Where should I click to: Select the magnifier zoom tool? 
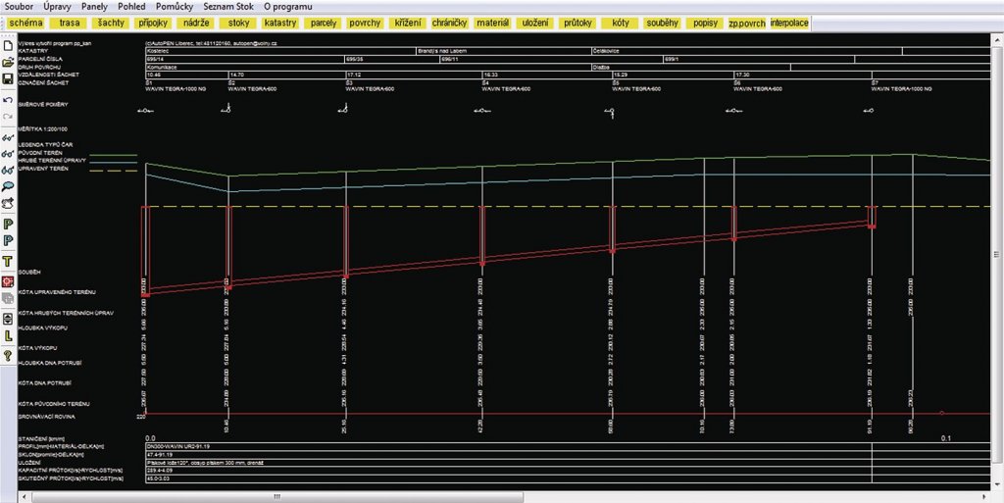click(x=8, y=185)
